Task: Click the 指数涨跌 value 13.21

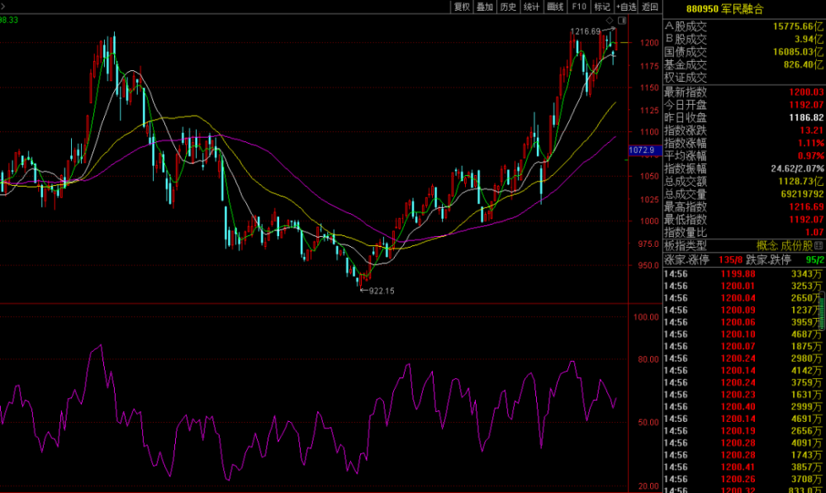Action: (x=812, y=130)
